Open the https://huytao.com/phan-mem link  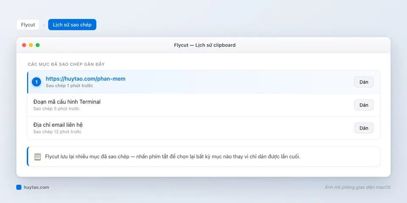(x=86, y=79)
